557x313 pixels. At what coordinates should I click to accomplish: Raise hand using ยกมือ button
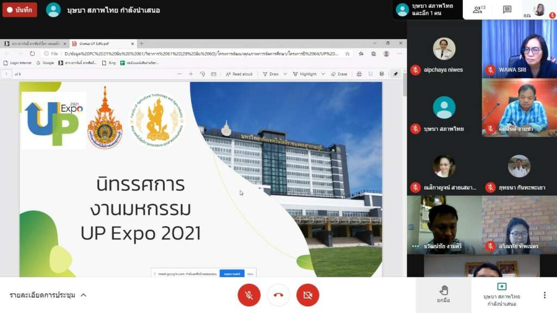click(x=443, y=295)
